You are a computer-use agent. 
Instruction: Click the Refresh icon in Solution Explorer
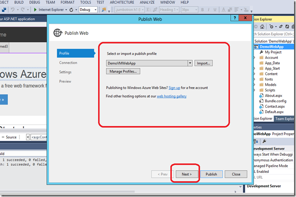[287, 26]
